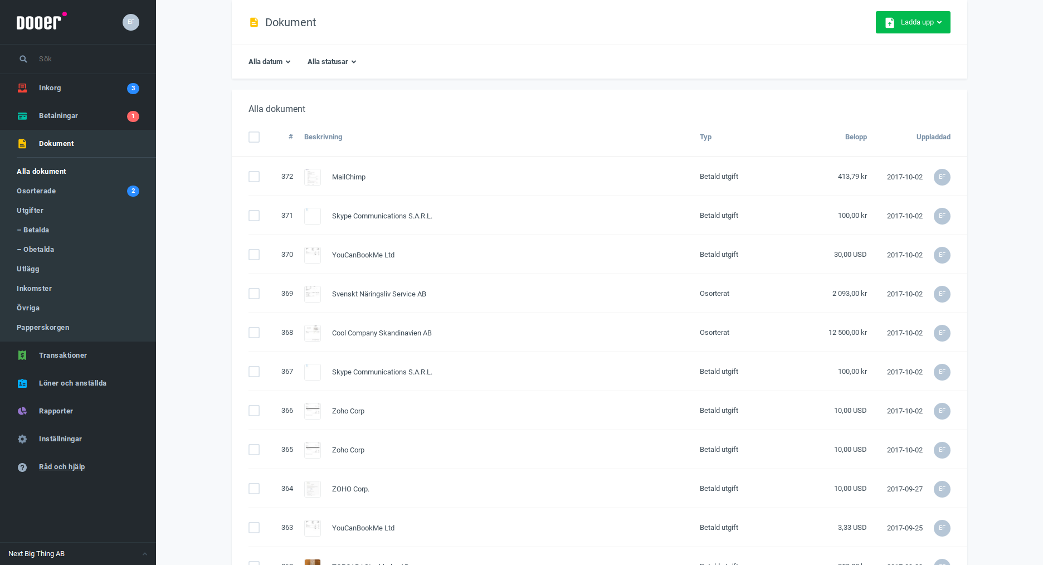Open Rapporter pie chart icon
Image resolution: width=1043 pixels, height=565 pixels.
tap(22, 411)
